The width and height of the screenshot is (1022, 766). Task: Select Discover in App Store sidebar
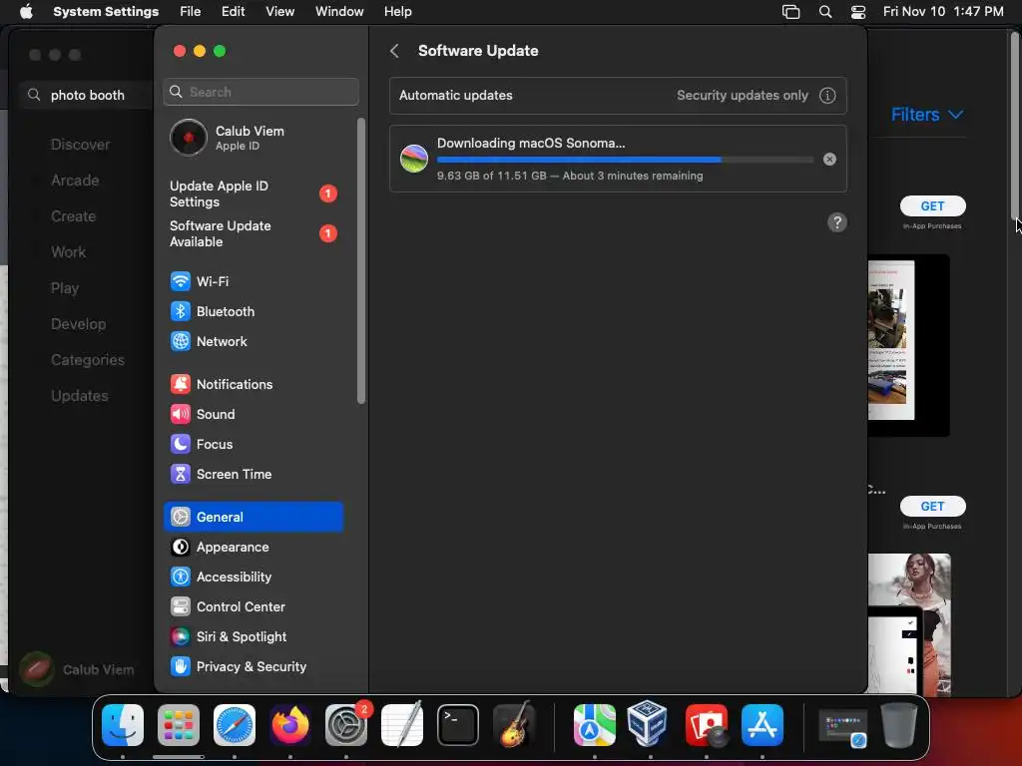coord(80,145)
